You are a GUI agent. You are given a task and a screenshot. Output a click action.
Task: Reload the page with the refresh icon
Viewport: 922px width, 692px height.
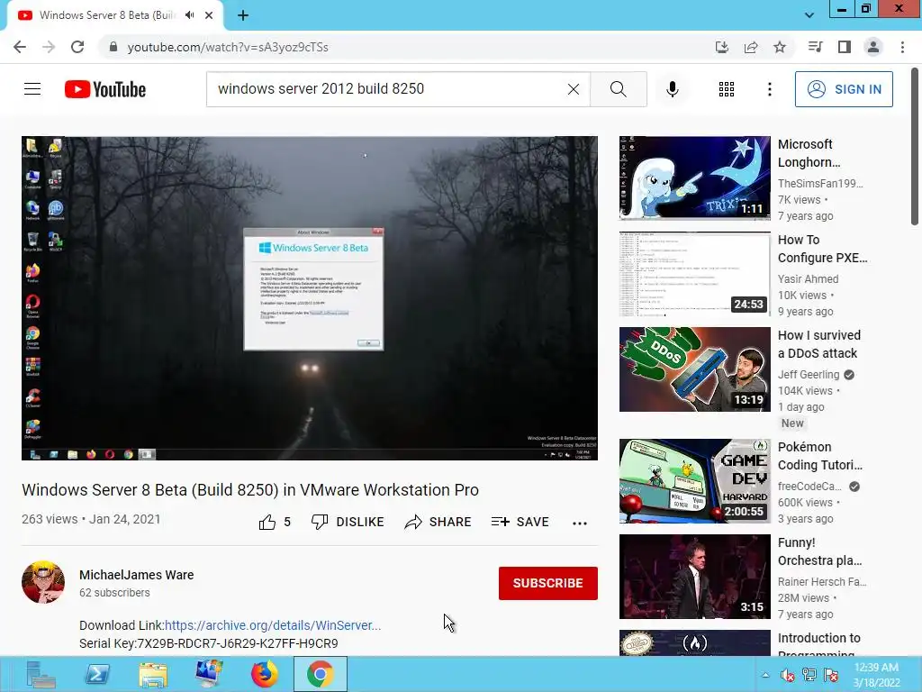point(77,47)
